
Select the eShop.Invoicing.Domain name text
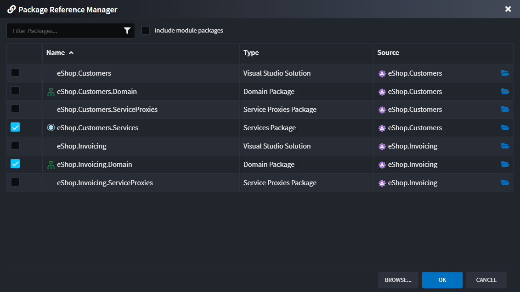pos(95,165)
